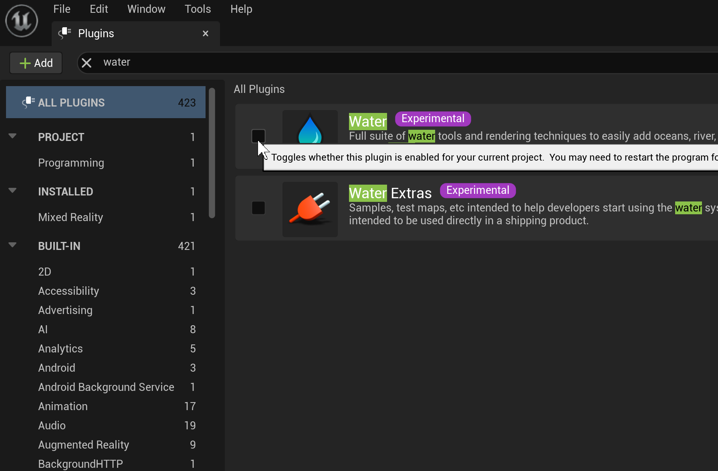Open the Edit menu
This screenshot has width=718, height=471.
pyautogui.click(x=99, y=9)
